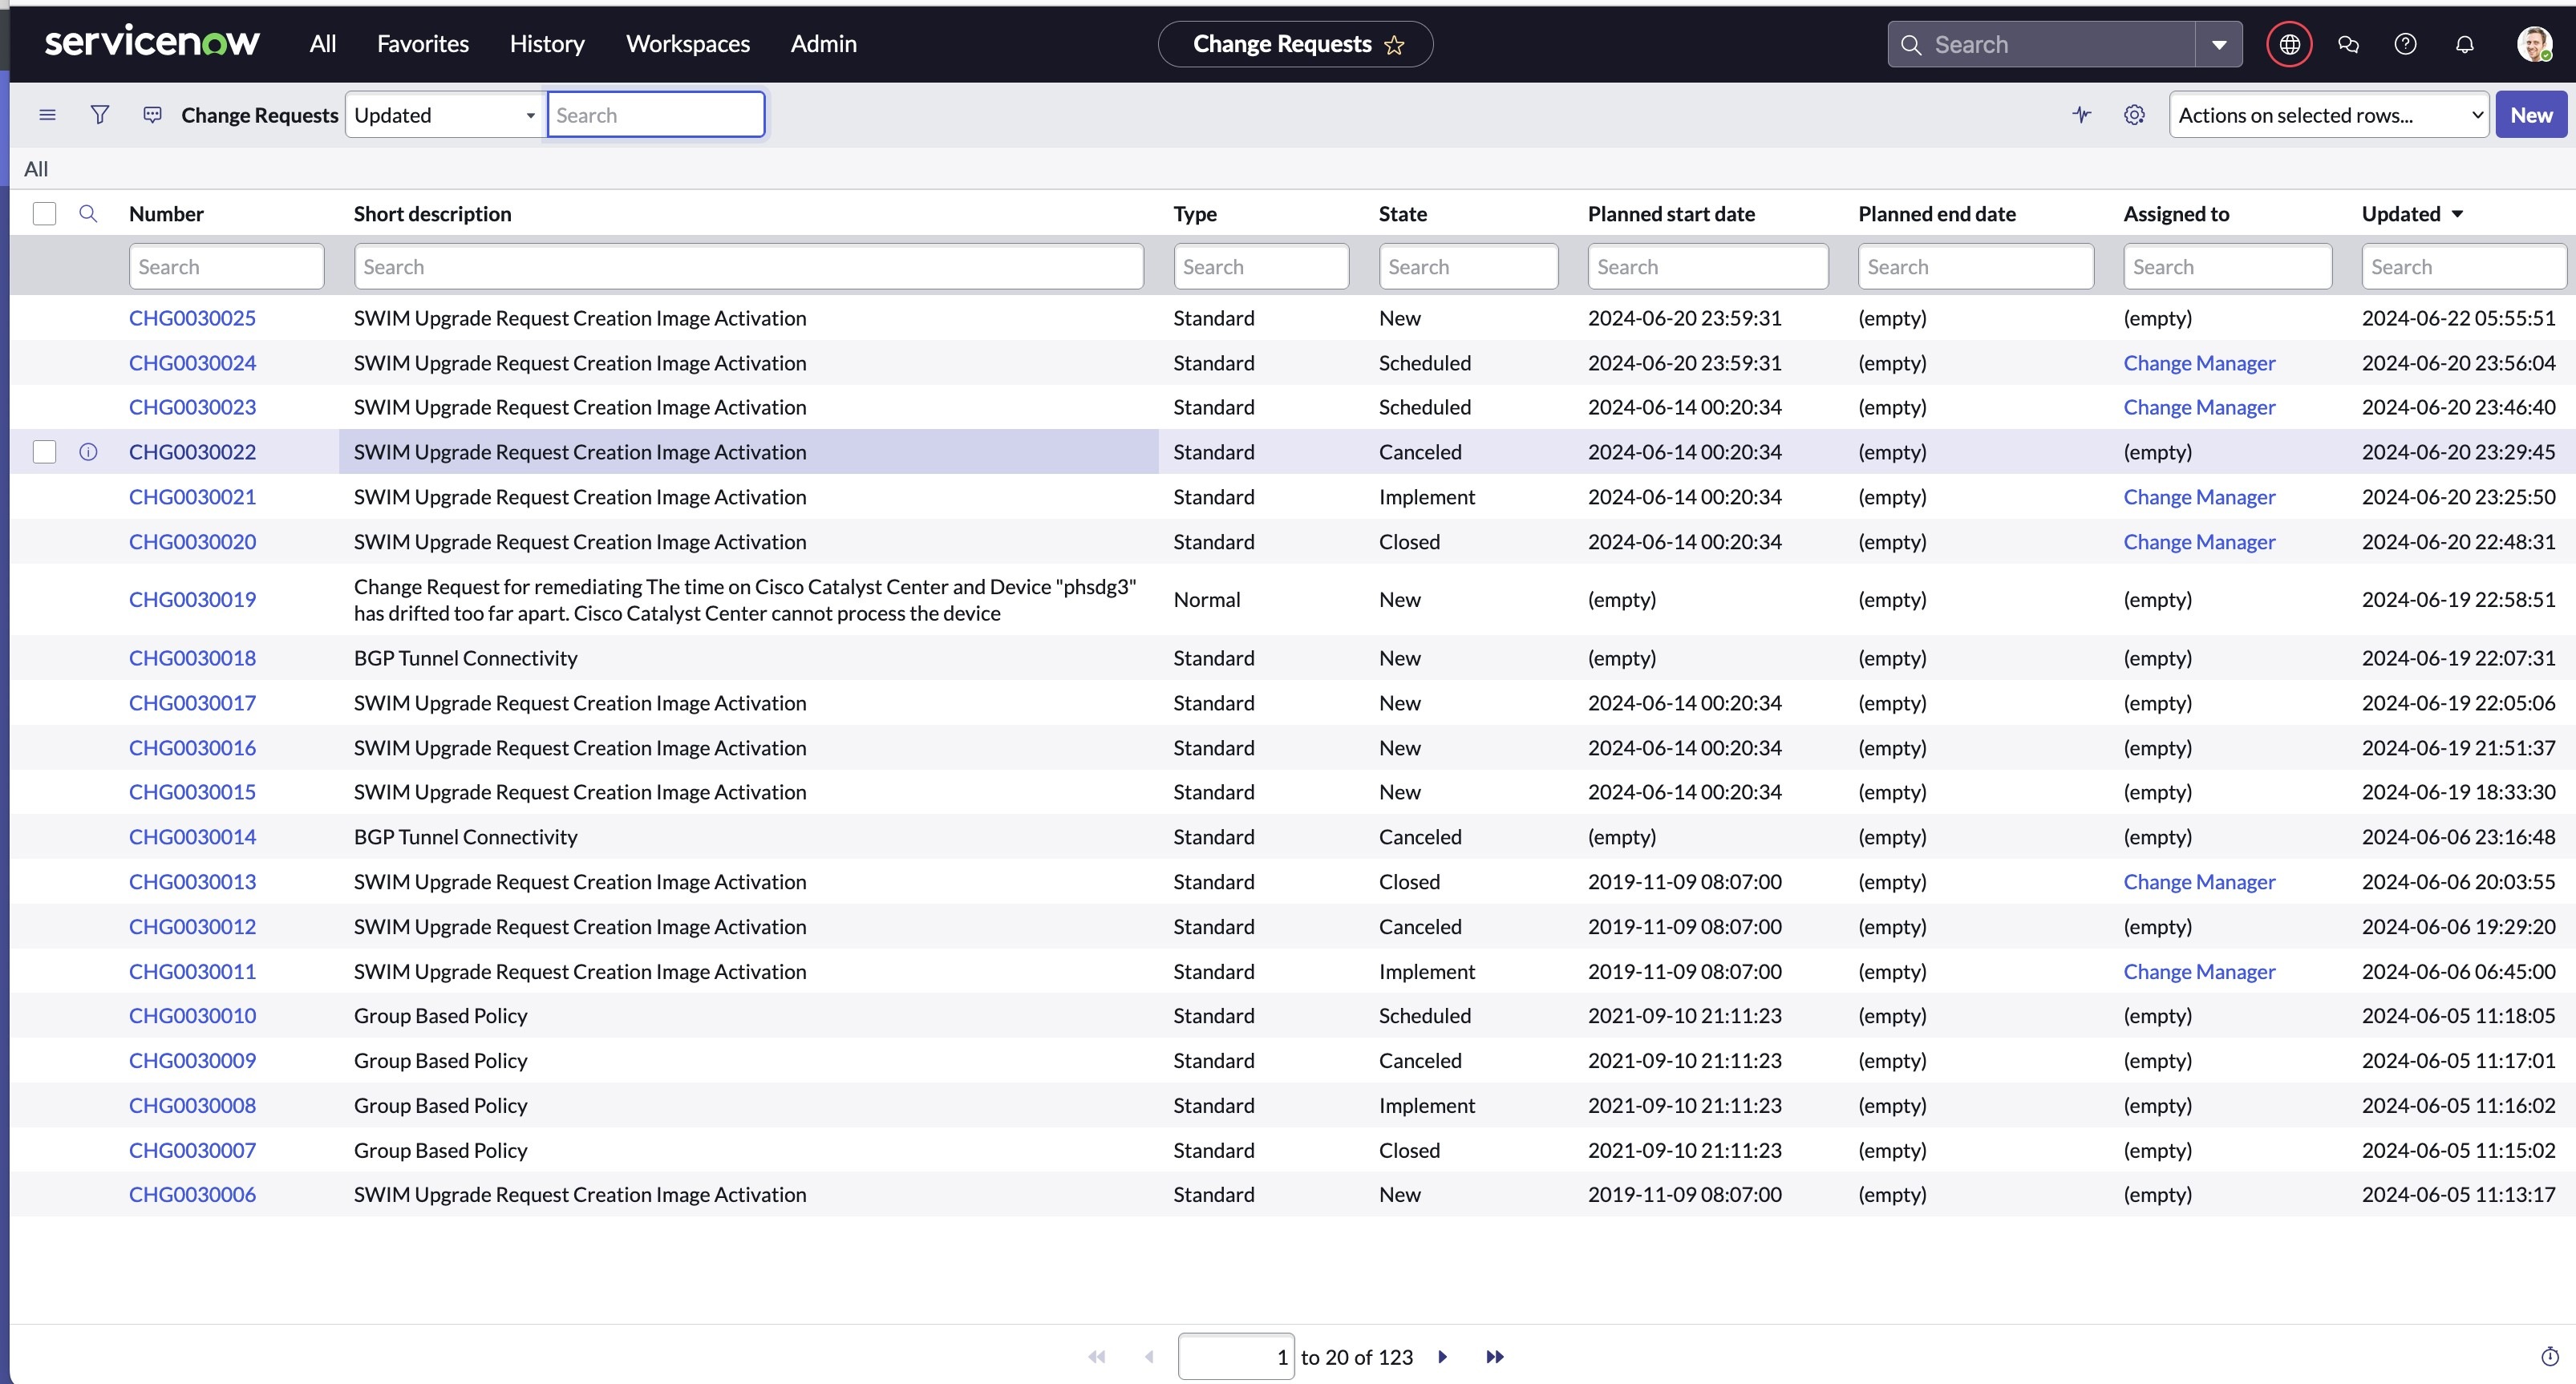The width and height of the screenshot is (2576, 1384).
Task: Jump to the last page of results
Action: tap(1494, 1356)
